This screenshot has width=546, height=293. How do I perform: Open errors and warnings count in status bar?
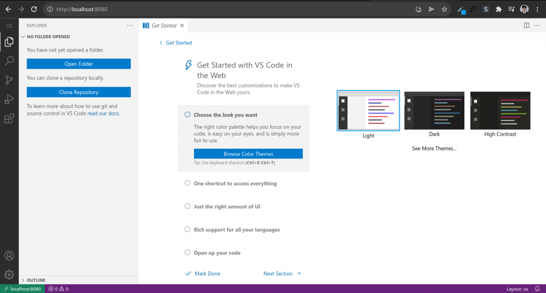click(59, 289)
